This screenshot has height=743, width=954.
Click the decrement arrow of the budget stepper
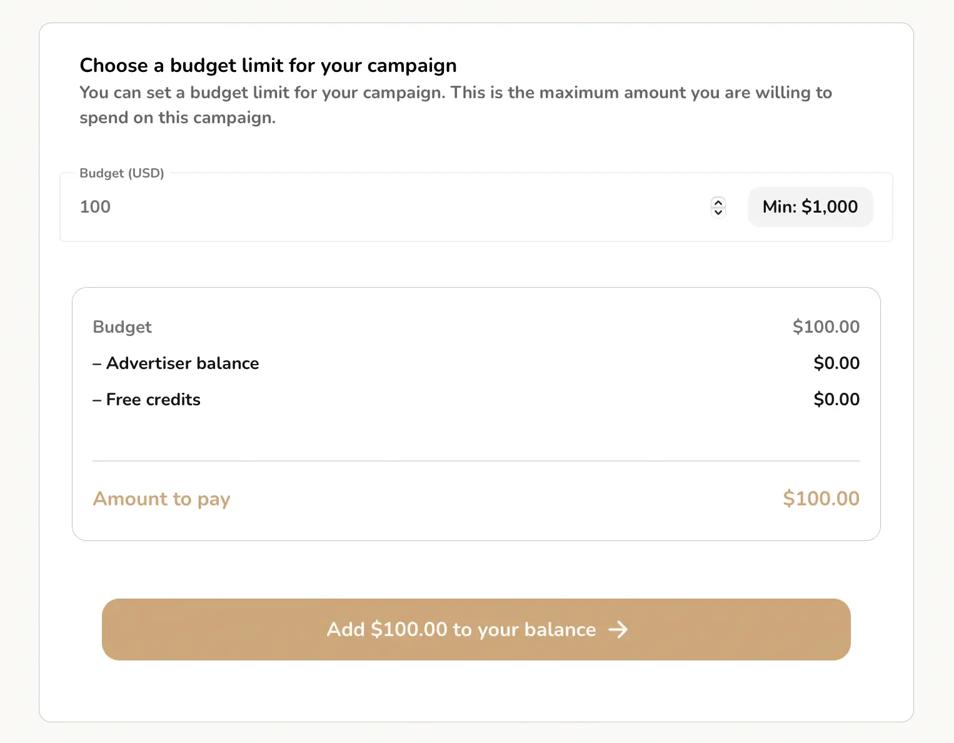(718, 212)
